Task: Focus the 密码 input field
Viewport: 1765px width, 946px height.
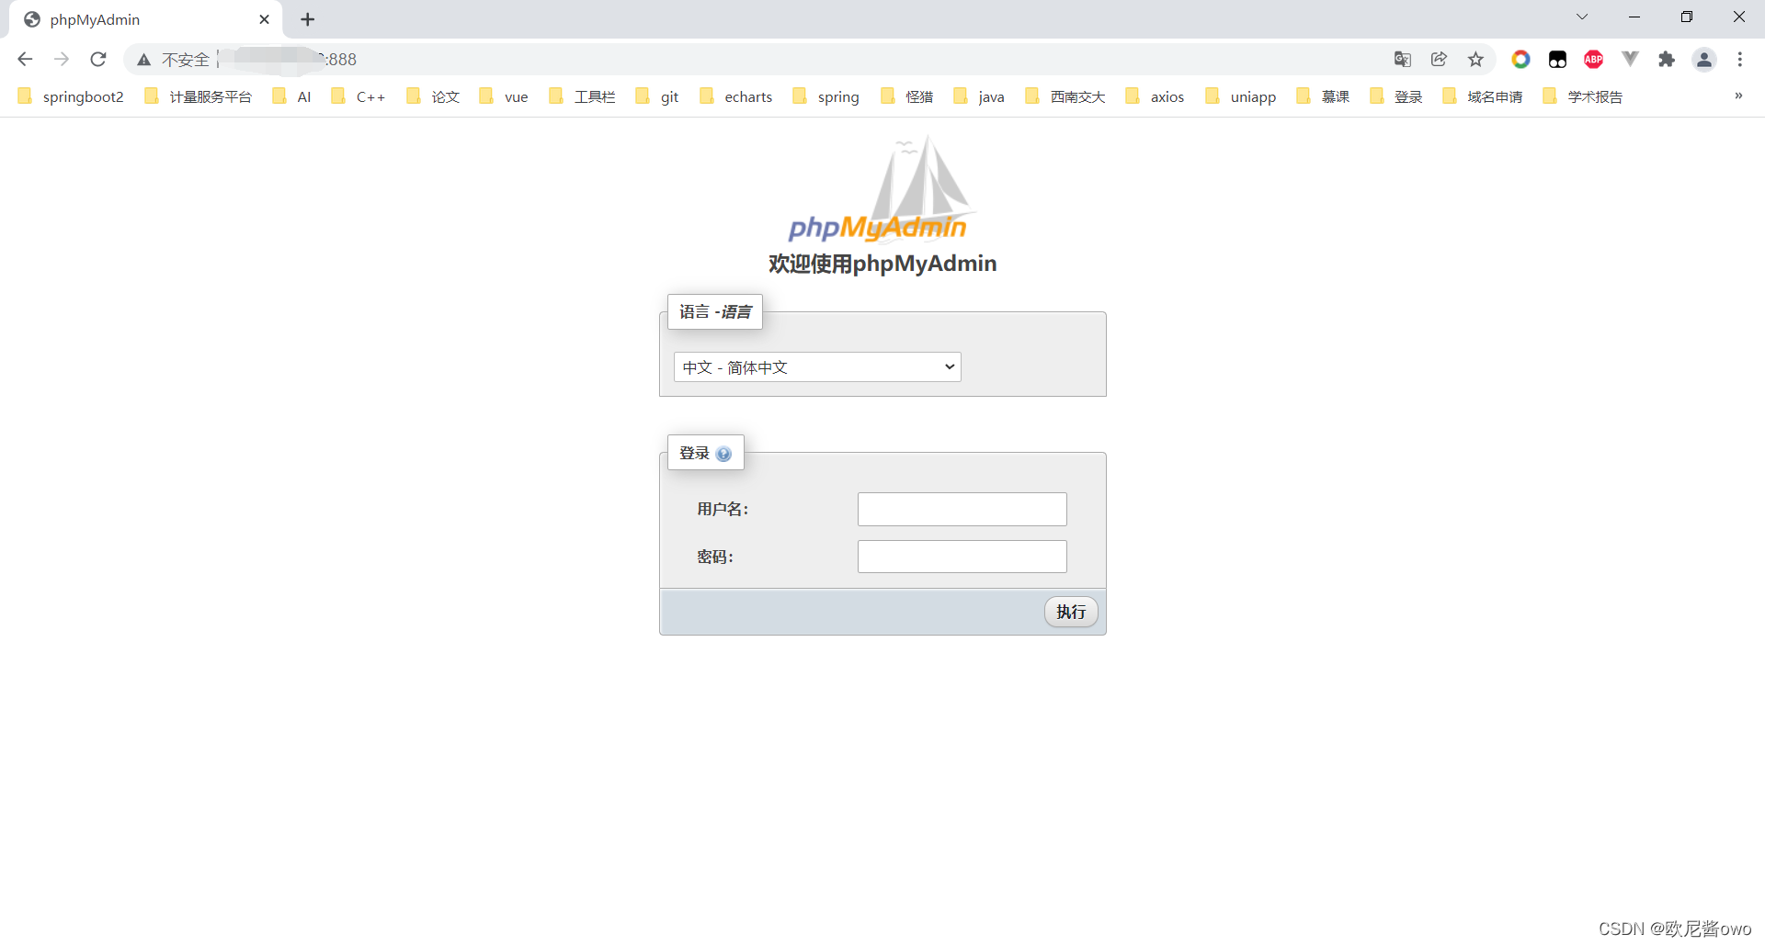Action: pos(962,557)
